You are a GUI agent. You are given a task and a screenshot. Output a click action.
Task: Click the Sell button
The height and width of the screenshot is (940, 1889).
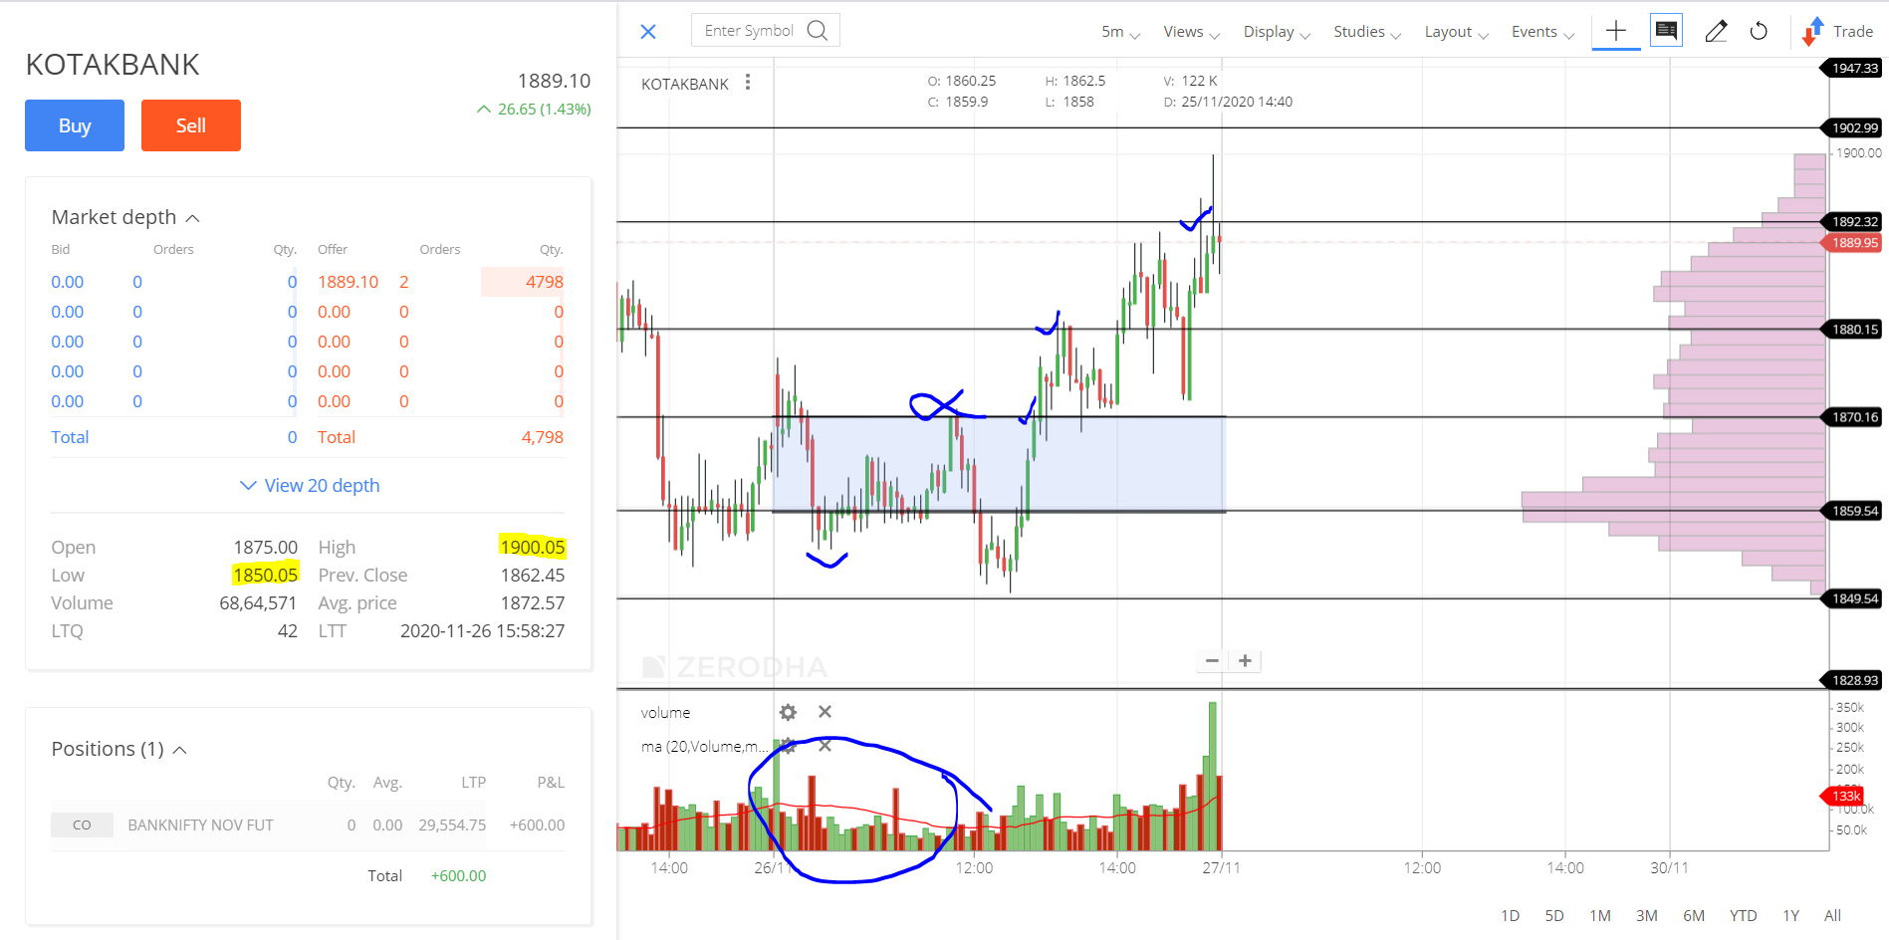point(191,125)
